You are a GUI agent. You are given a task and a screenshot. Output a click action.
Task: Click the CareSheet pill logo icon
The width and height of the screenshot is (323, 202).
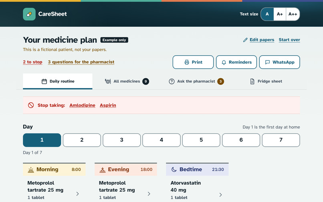pyautogui.click(x=29, y=14)
